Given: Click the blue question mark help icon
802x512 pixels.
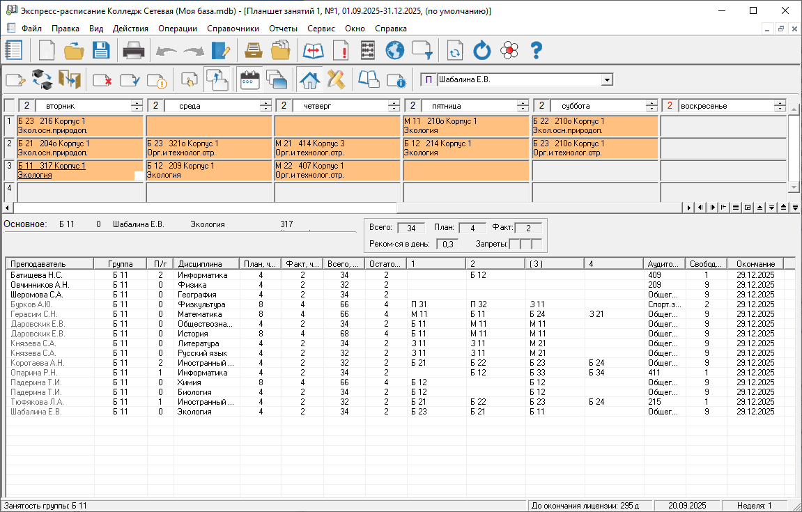Looking at the screenshot, I should coord(536,51).
